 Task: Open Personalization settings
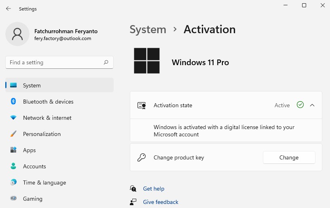tap(59, 134)
